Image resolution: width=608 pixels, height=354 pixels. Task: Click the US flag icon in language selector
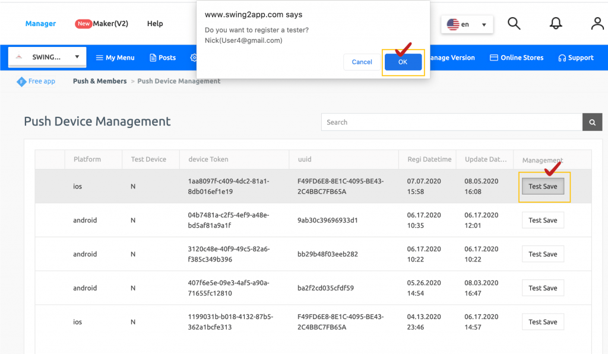click(x=453, y=24)
